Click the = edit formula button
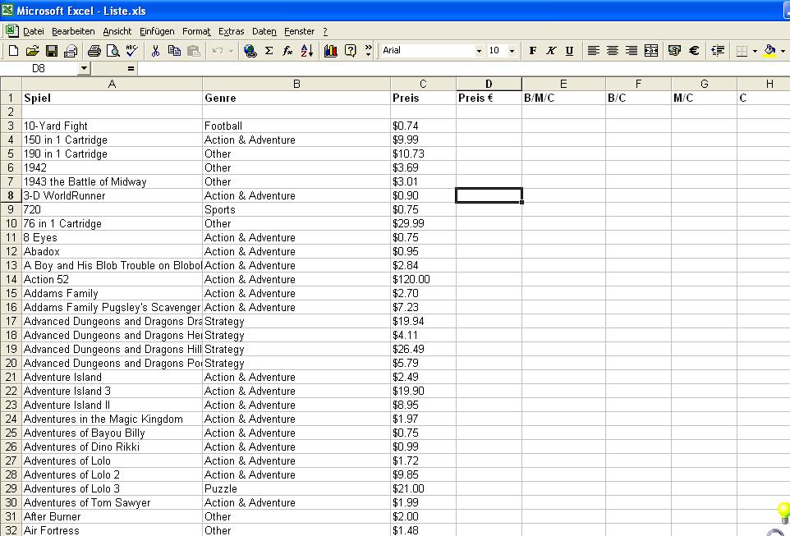The image size is (790, 536). pos(131,68)
